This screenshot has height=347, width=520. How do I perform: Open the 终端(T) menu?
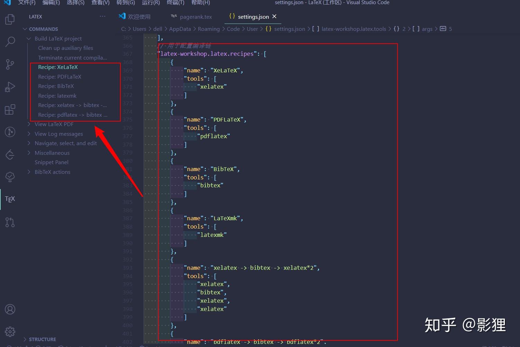175,3
